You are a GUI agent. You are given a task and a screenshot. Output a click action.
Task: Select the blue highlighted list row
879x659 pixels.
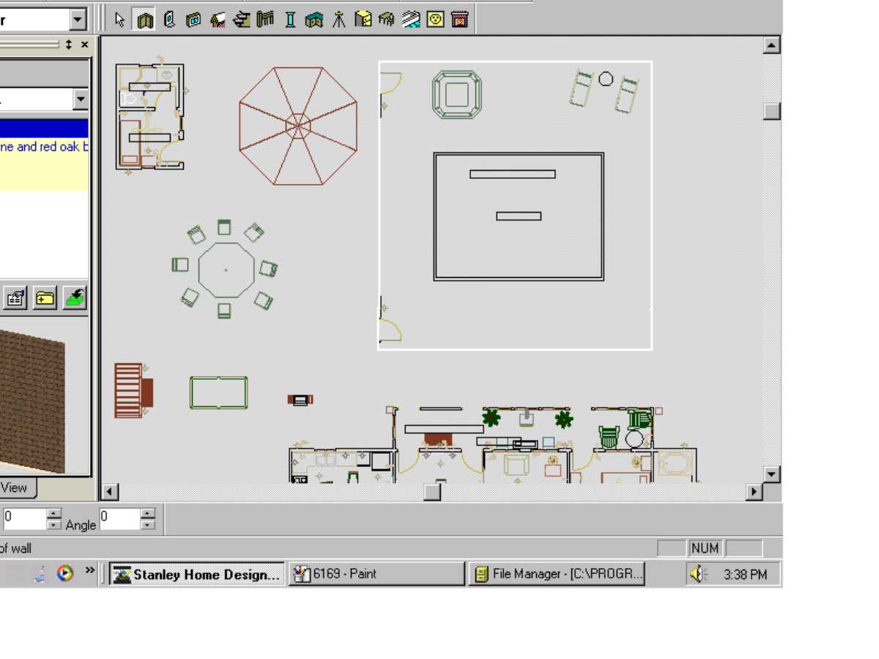click(x=44, y=129)
